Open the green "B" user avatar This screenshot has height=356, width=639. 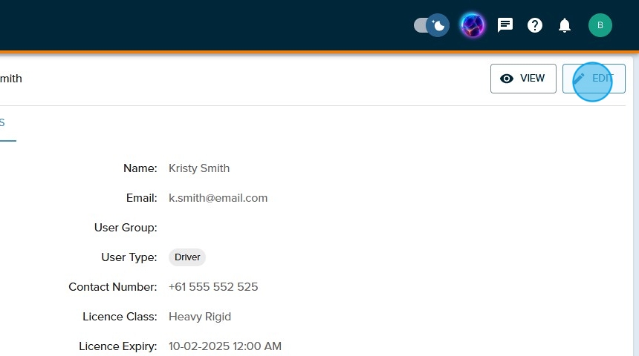pos(600,26)
